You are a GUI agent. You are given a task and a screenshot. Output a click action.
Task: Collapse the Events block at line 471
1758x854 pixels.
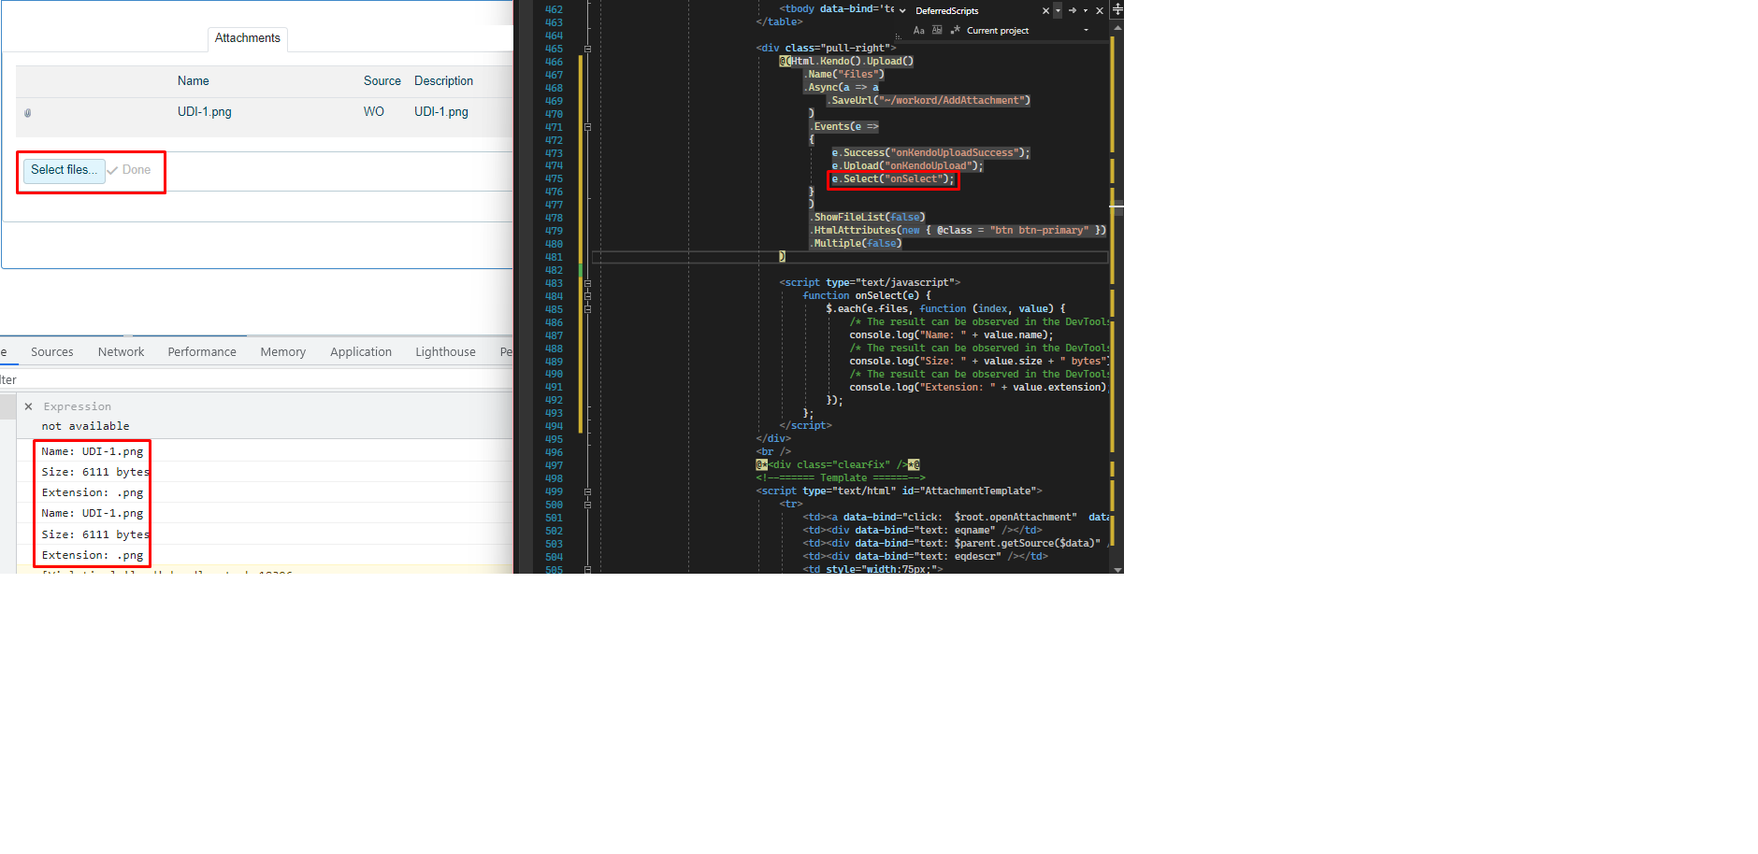pos(587,127)
